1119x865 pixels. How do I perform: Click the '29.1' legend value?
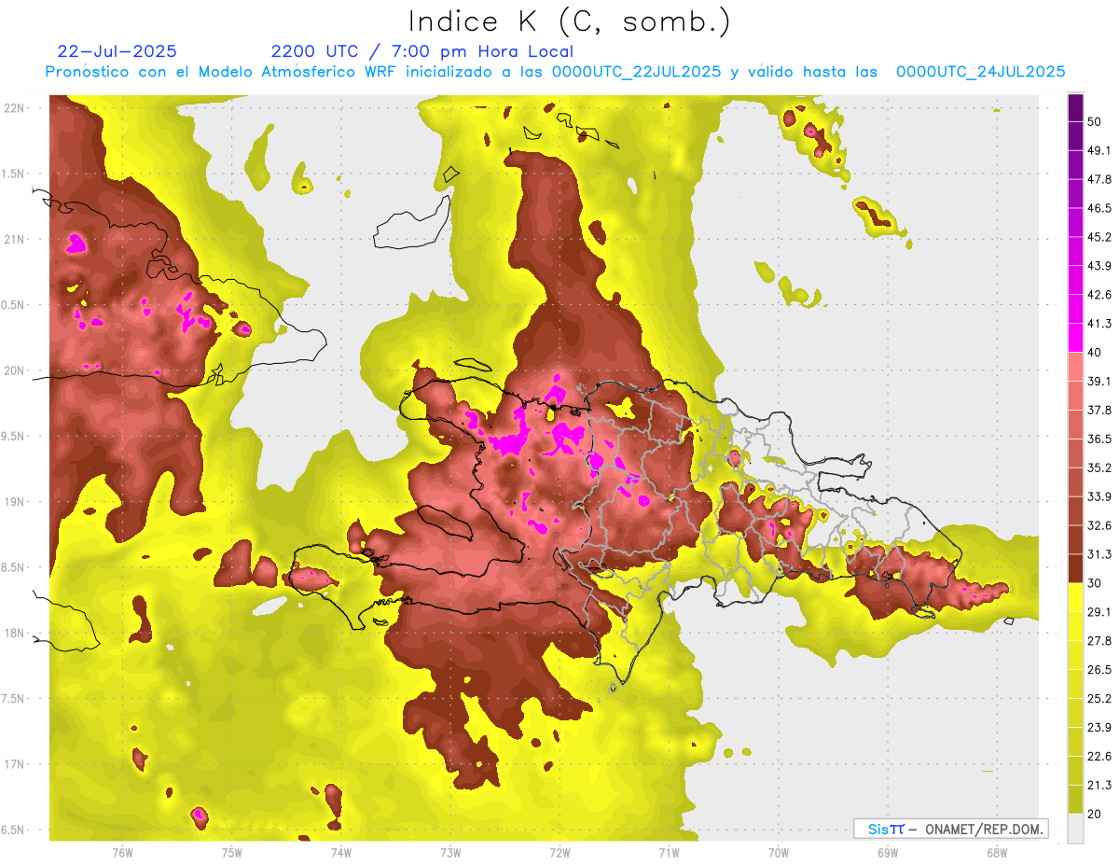tap(1099, 612)
